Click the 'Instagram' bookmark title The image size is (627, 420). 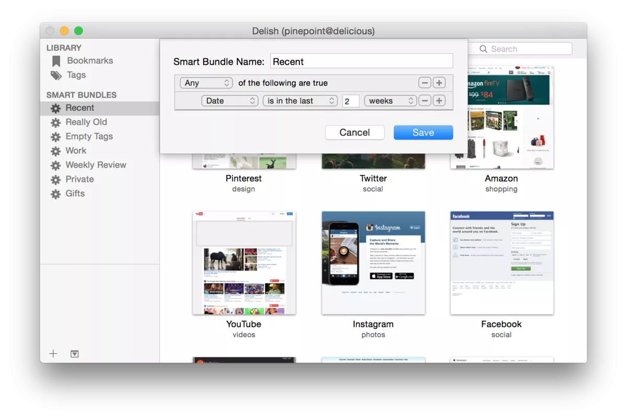click(x=373, y=324)
